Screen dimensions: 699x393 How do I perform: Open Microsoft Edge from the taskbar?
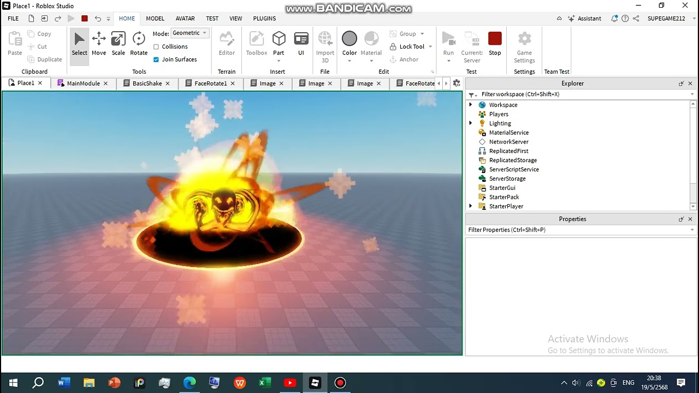(189, 383)
